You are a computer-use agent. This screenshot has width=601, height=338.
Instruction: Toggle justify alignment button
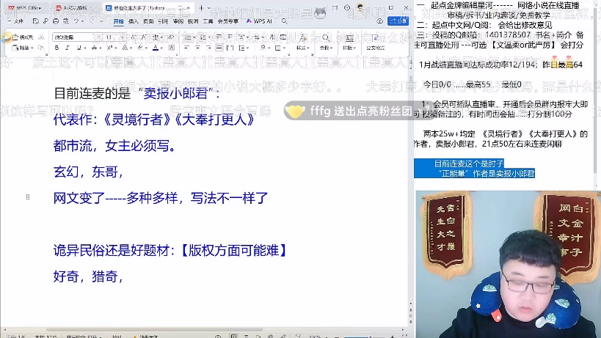[219, 48]
